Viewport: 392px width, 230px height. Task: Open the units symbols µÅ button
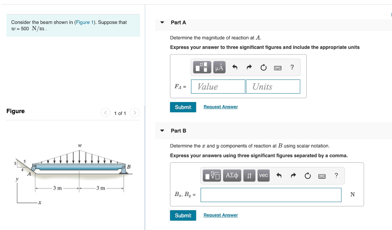pos(219,67)
